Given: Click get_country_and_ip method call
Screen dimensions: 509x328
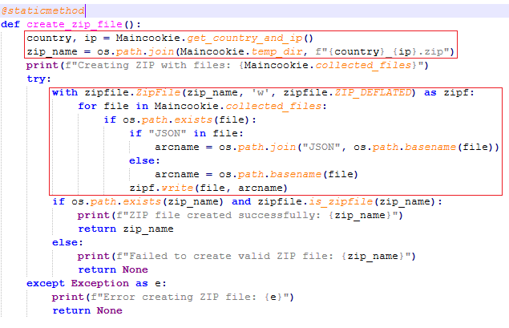Looking at the screenshot, I should pos(244,38).
